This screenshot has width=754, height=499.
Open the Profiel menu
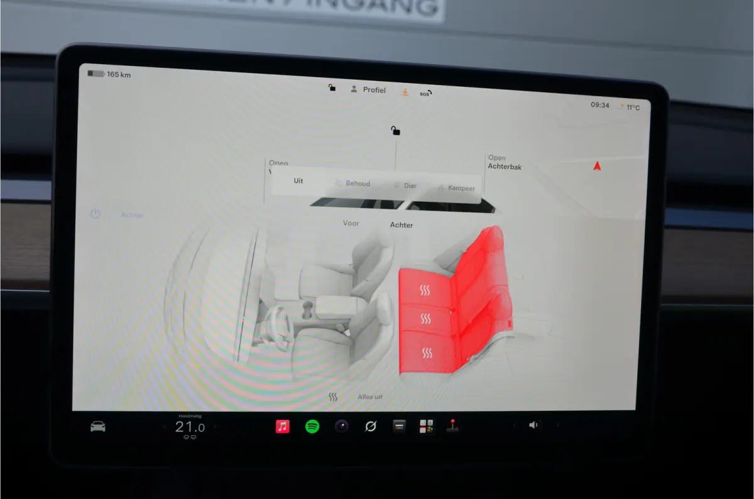368,90
